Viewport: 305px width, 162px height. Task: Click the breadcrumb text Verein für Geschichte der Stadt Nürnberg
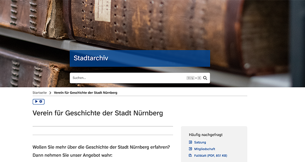click(85, 93)
